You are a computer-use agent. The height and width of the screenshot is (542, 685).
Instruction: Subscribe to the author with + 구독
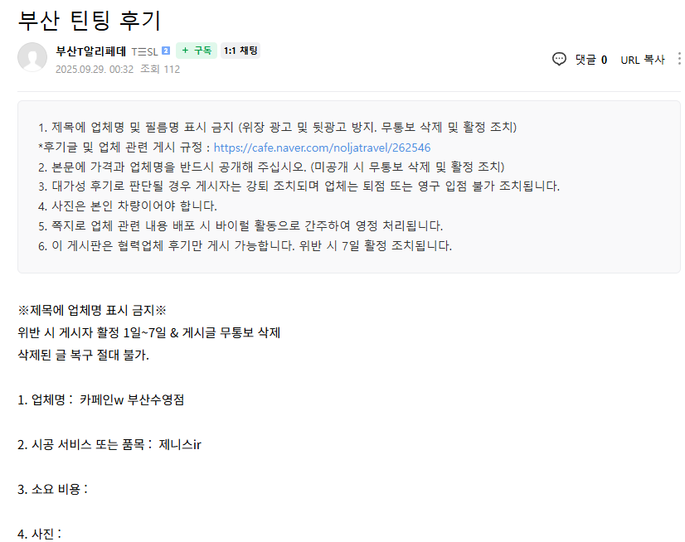(197, 51)
